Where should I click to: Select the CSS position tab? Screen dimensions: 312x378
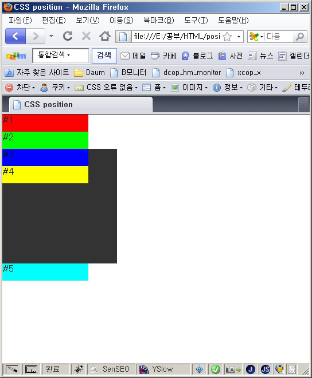point(81,105)
